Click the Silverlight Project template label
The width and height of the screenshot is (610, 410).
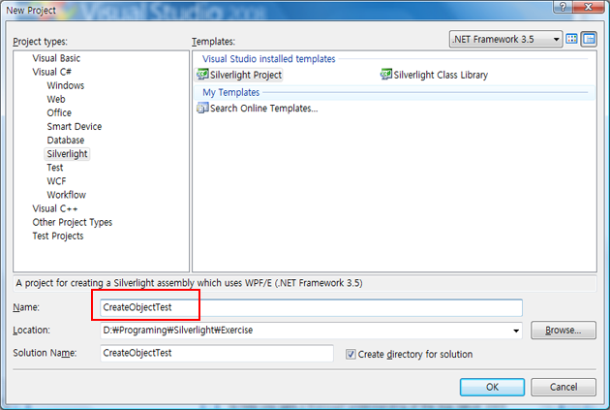click(x=246, y=75)
